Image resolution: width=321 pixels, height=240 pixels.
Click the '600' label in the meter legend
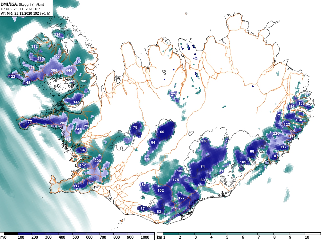tap(90, 237)
